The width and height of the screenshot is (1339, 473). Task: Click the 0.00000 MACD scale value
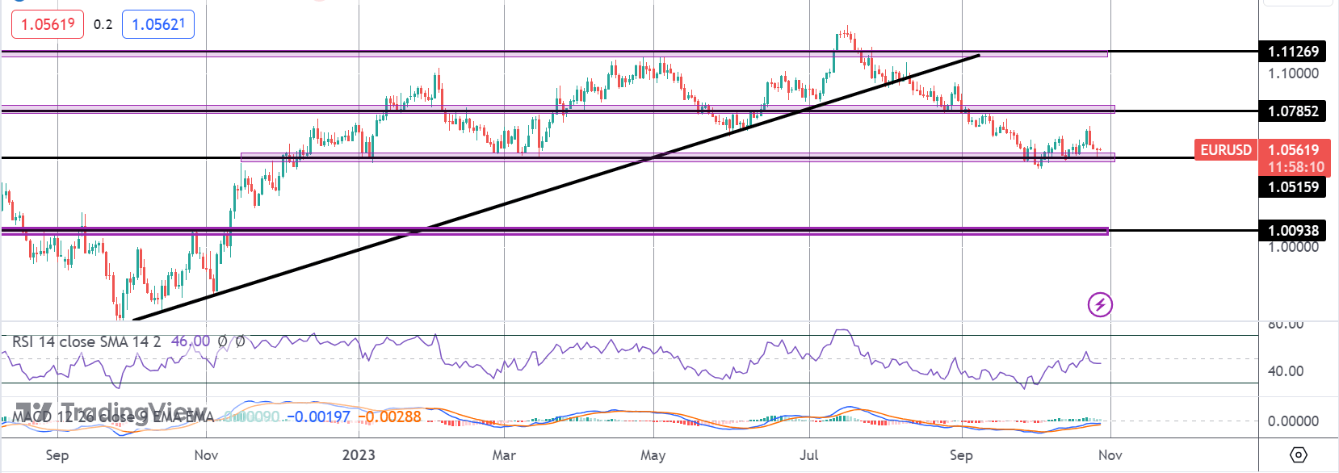point(1293,421)
